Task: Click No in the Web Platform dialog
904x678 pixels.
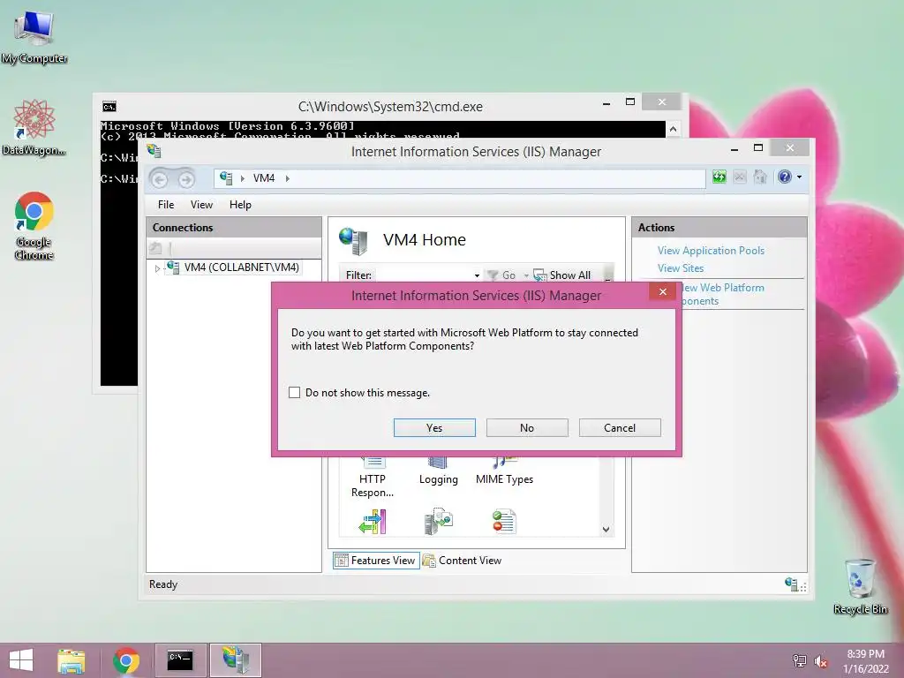Action: click(x=527, y=428)
